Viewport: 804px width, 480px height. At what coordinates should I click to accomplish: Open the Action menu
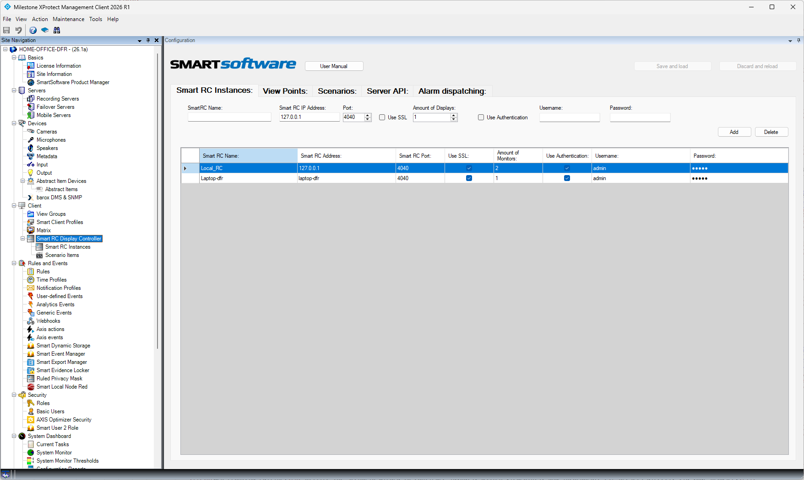40,19
